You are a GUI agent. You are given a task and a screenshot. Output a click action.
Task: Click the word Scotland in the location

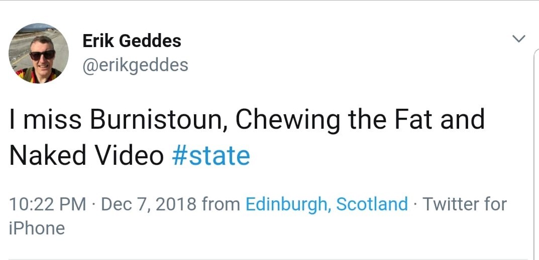click(x=372, y=204)
